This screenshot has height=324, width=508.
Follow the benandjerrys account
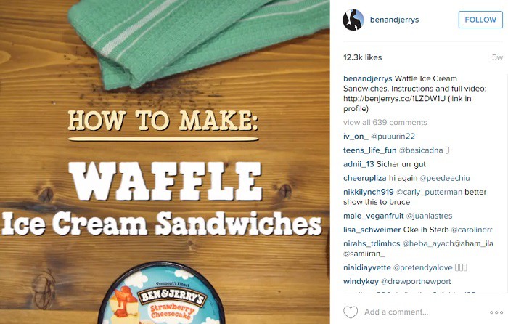(x=480, y=20)
